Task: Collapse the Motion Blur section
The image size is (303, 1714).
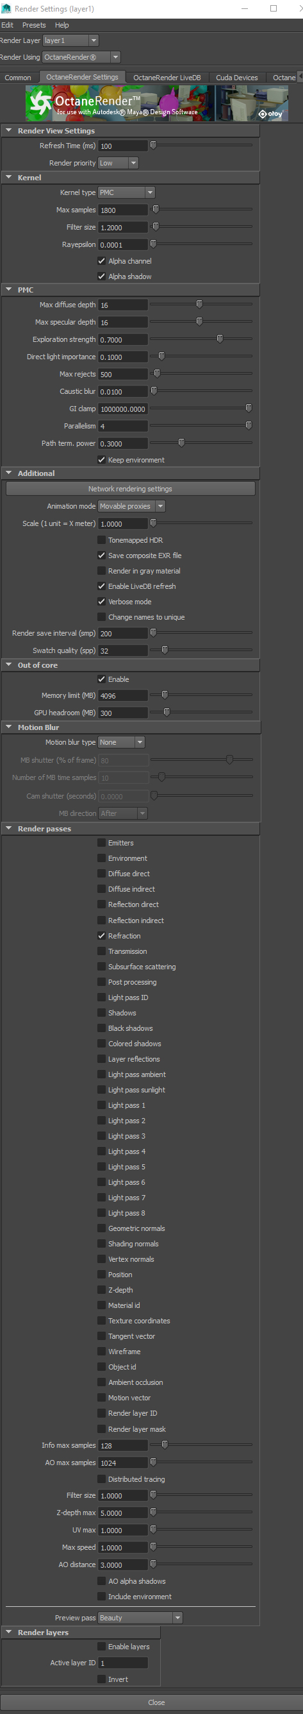Action: coord(8,727)
